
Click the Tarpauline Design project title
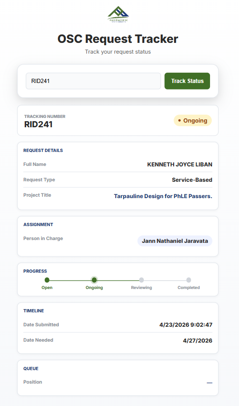coord(163,196)
